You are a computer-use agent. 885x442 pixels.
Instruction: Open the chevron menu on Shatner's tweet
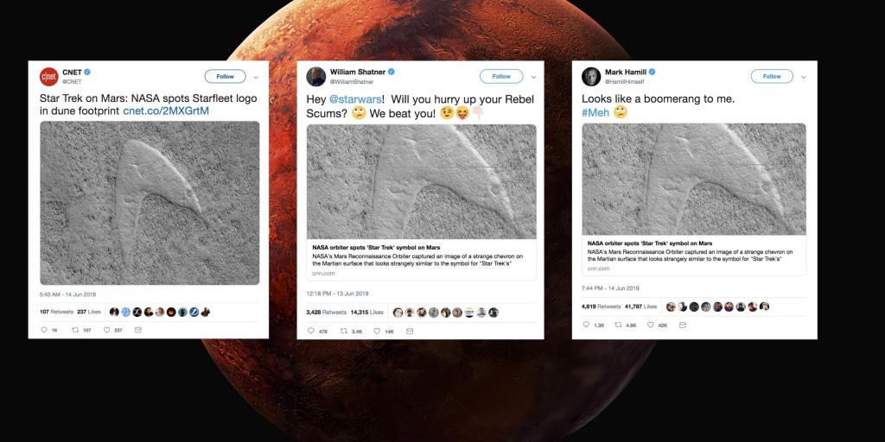tap(533, 77)
